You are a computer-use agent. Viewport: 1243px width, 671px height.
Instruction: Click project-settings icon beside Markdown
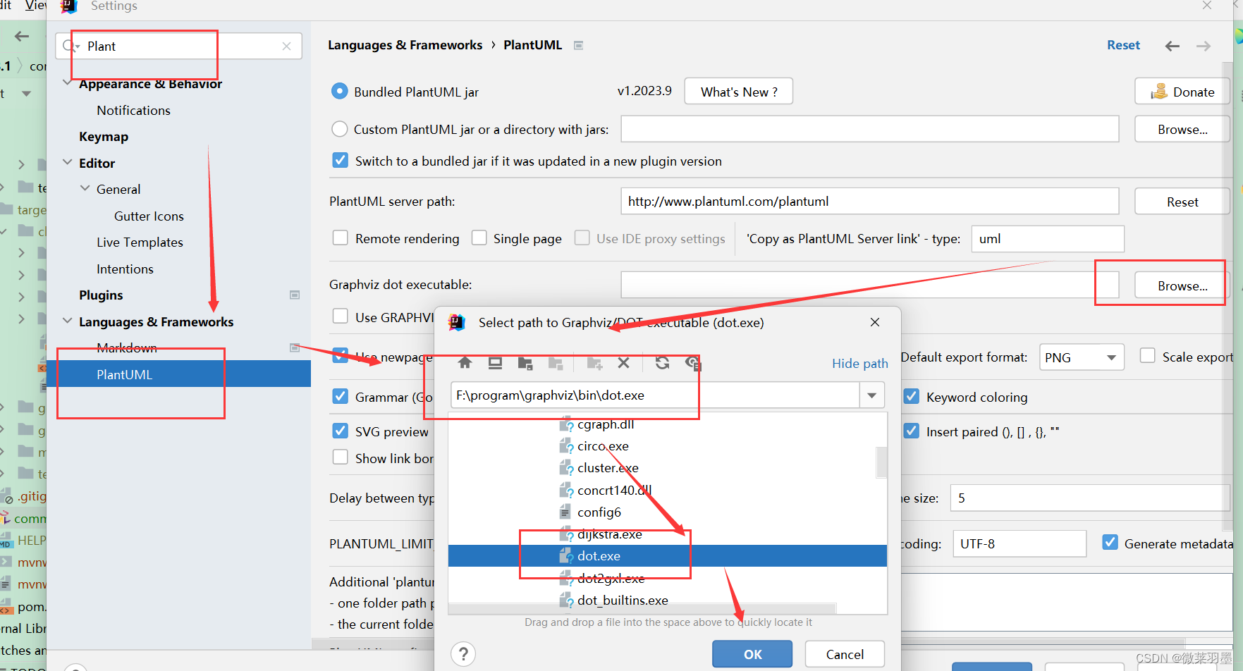pyautogui.click(x=295, y=347)
